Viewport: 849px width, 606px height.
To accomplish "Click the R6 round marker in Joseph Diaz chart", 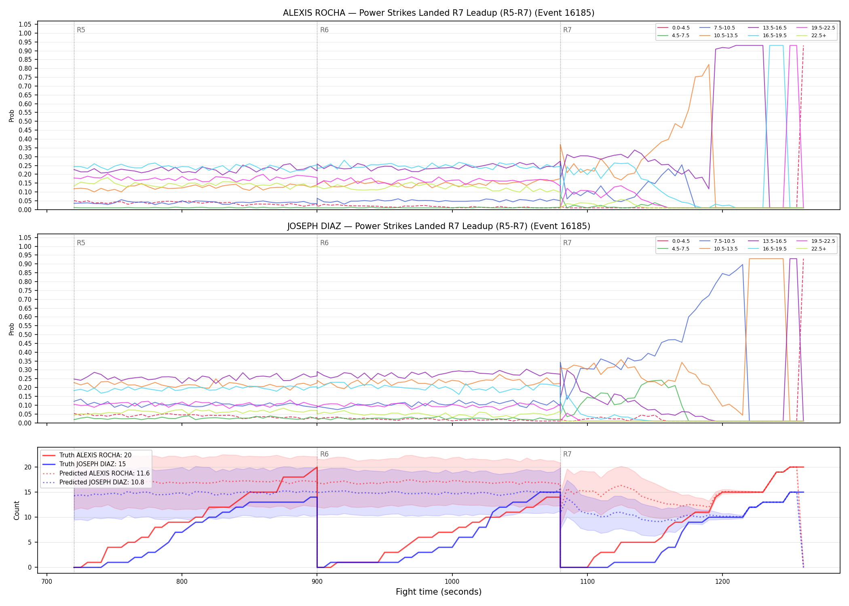I will click(324, 243).
